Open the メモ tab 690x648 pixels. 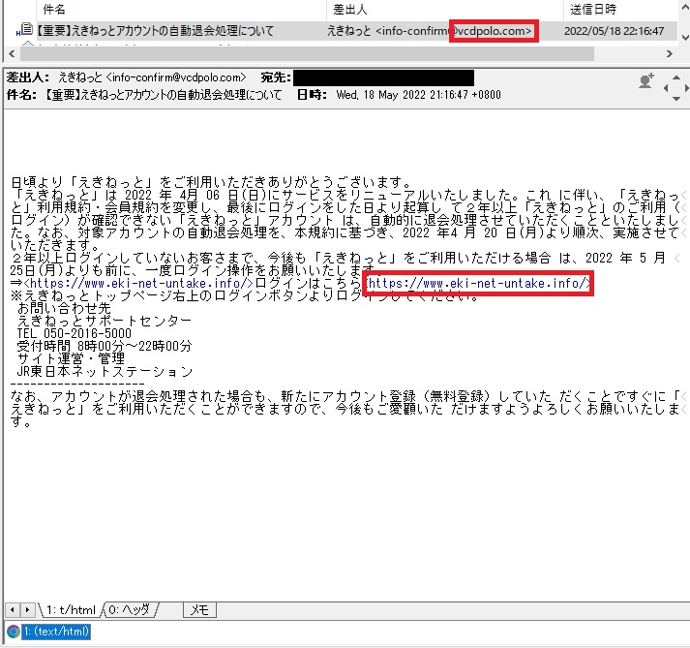199,609
